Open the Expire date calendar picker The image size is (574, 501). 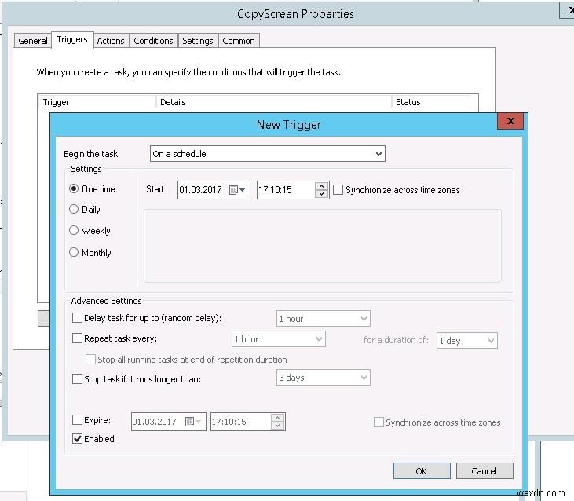[193, 422]
